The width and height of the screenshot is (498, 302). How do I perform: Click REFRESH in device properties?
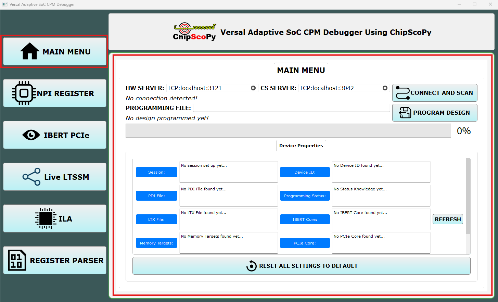(448, 219)
